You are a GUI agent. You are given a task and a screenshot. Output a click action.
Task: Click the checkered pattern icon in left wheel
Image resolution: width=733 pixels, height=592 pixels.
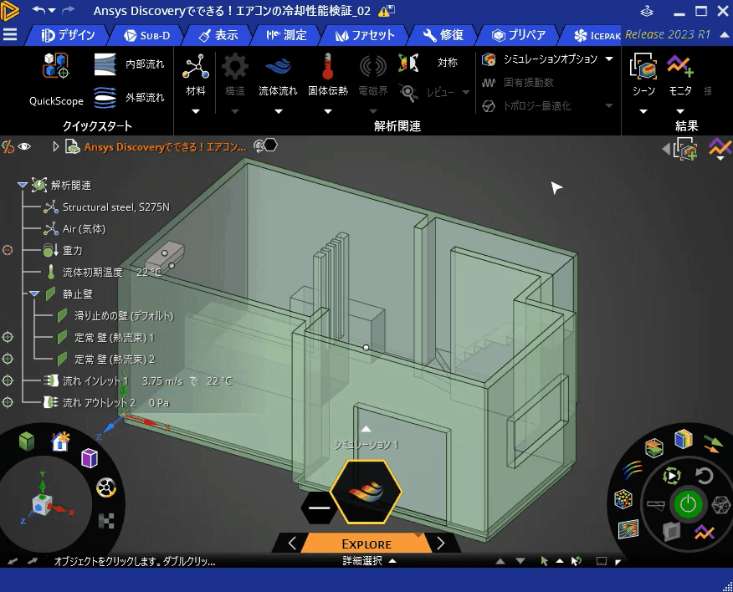coord(106,521)
